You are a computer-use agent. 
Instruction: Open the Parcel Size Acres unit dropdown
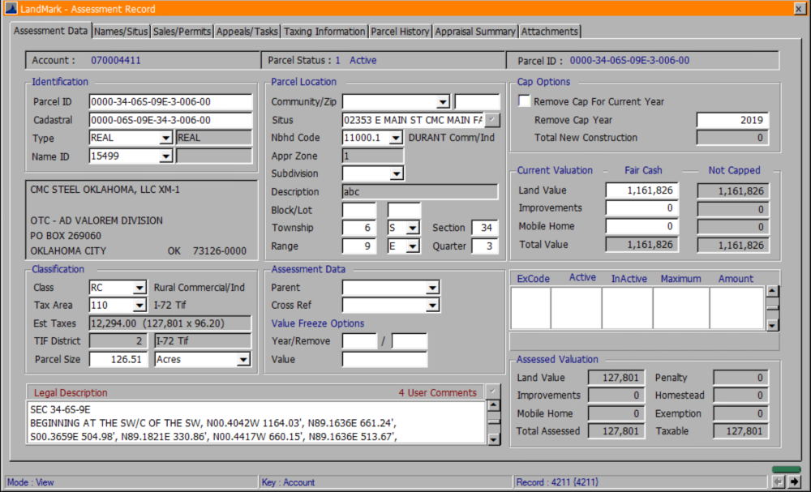tap(243, 359)
